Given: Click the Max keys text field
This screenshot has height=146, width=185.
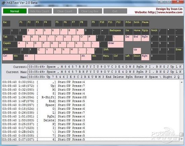Looking at the screenshot, I should [x=106, y=77].
